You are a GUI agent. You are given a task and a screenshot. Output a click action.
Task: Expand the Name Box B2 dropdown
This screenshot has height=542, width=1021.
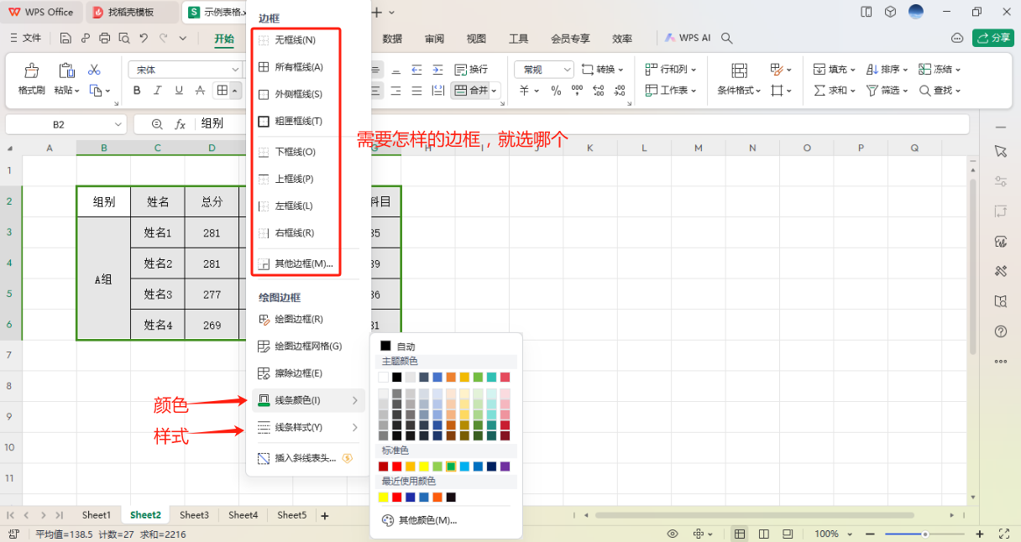[117, 124]
